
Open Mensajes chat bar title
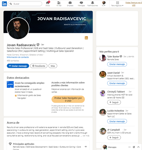tap(112, 147)
